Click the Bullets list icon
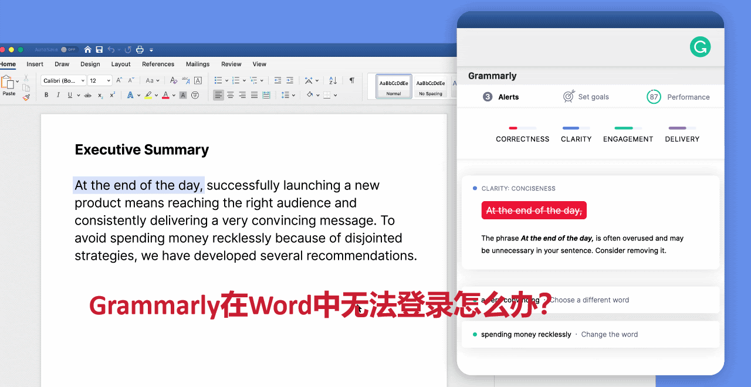Viewport: 751px width, 387px height. coord(218,80)
